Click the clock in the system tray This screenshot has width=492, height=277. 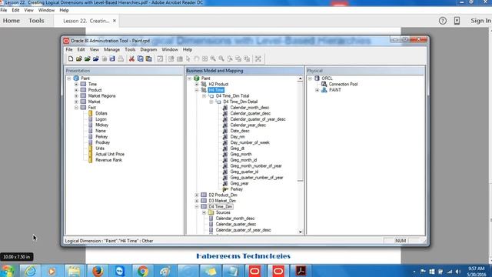click(477, 272)
